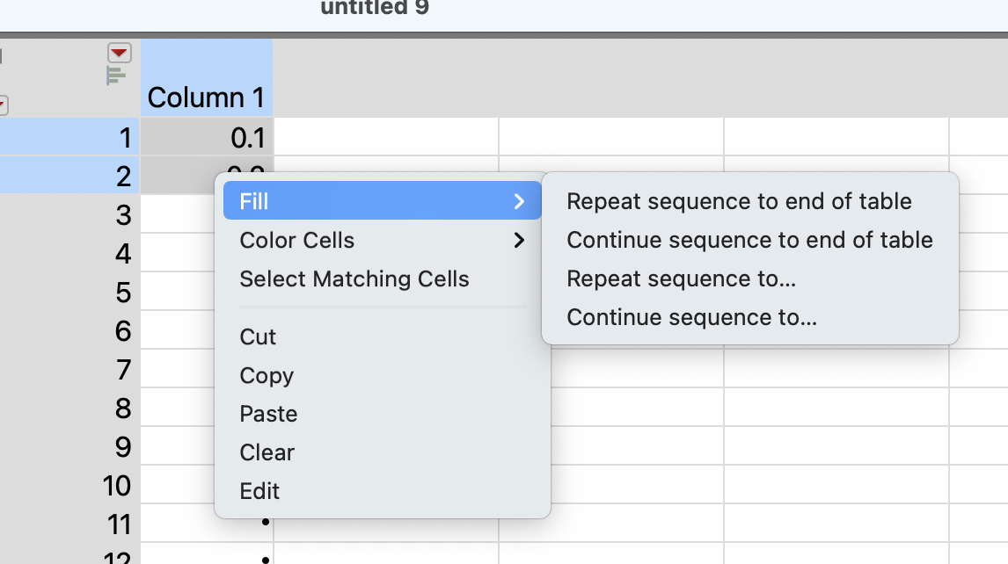1008x564 pixels.
Task: Choose Select Matching Cells
Action: [x=354, y=279]
